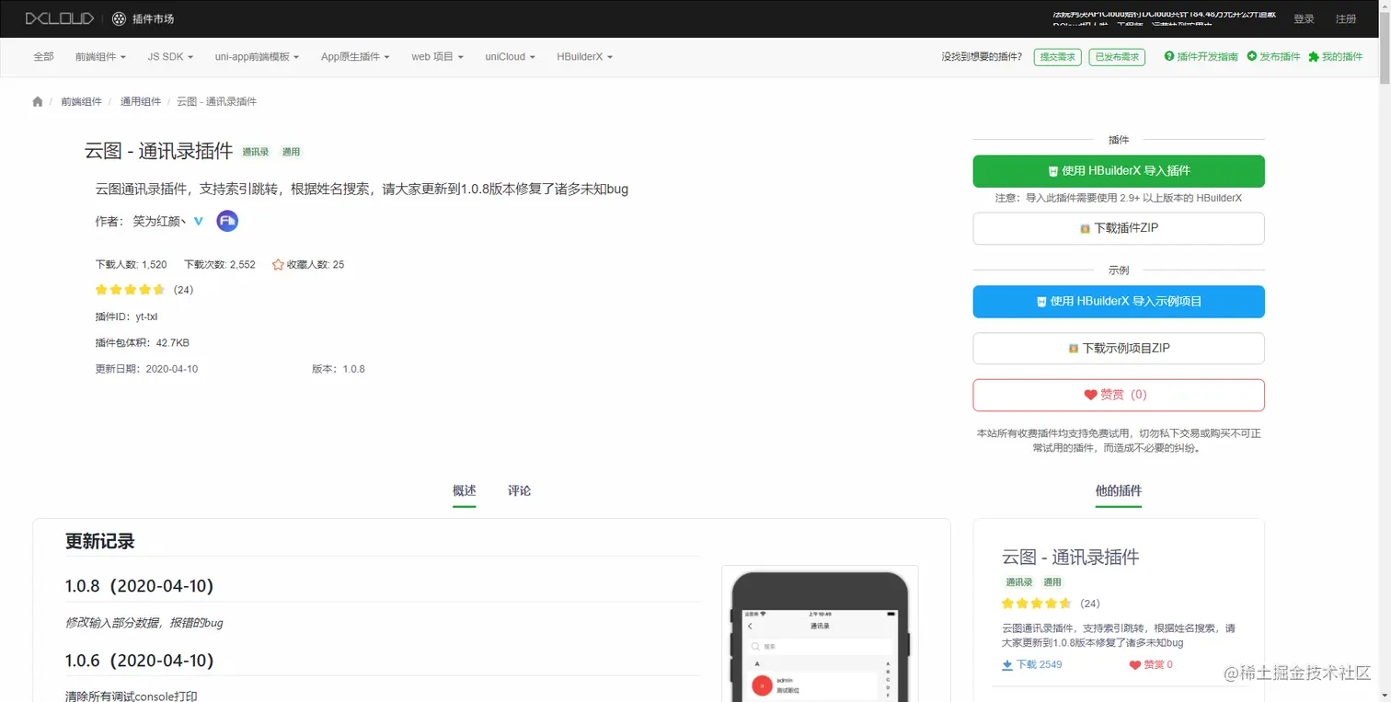Click 发布插件 to publish a plugin
1391x702 pixels.
click(1274, 57)
